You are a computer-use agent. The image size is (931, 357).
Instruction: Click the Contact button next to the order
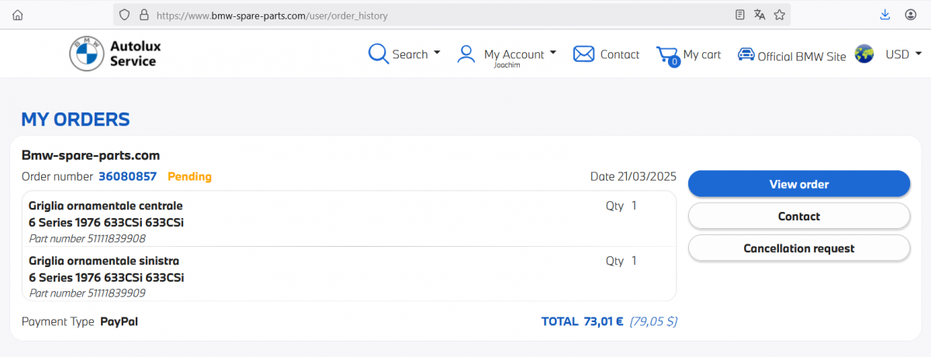798,217
